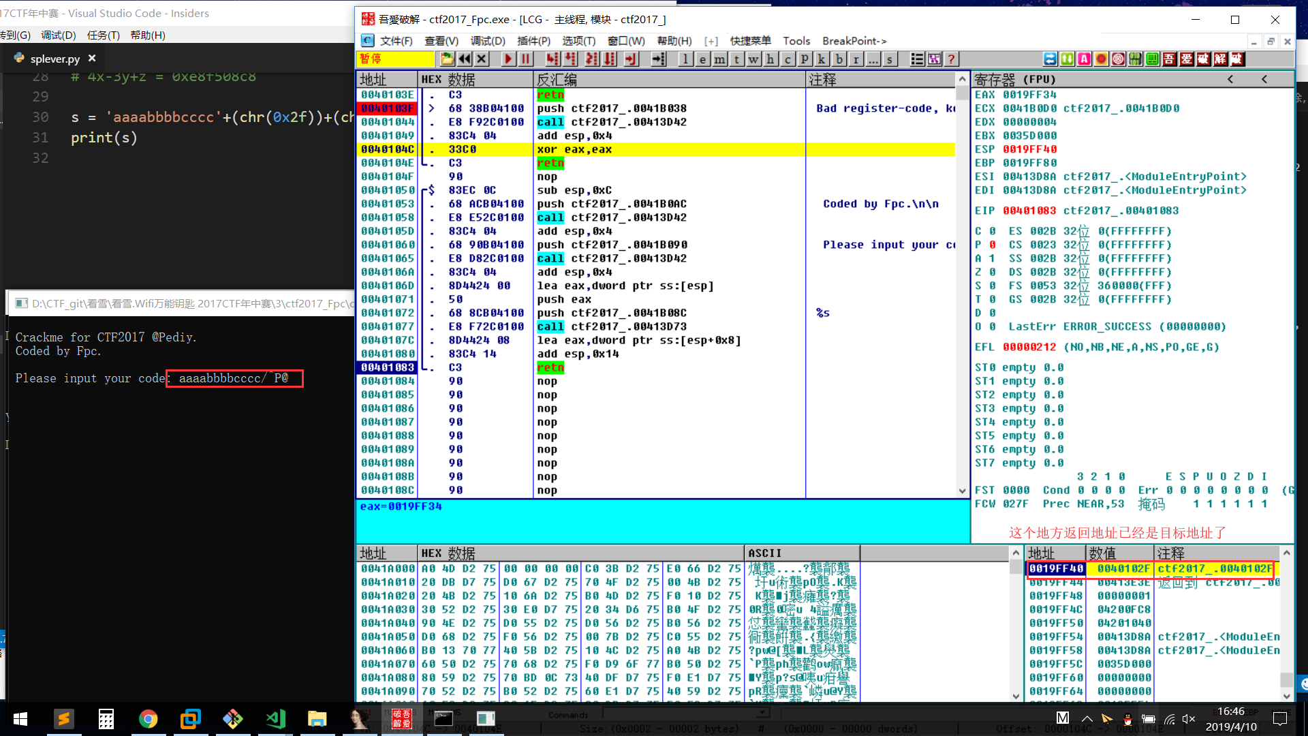Open handles window with 'h' button
This screenshot has height=736, width=1308.
[x=770, y=59]
